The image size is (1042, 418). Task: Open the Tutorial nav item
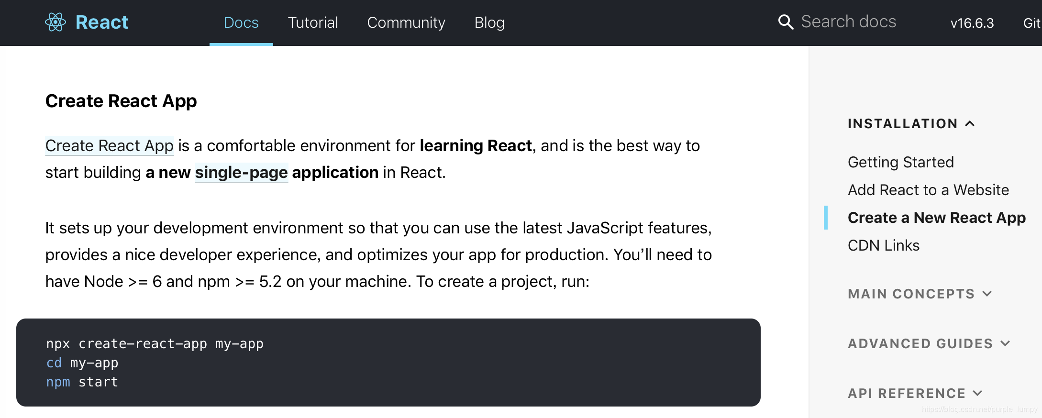pyautogui.click(x=313, y=22)
